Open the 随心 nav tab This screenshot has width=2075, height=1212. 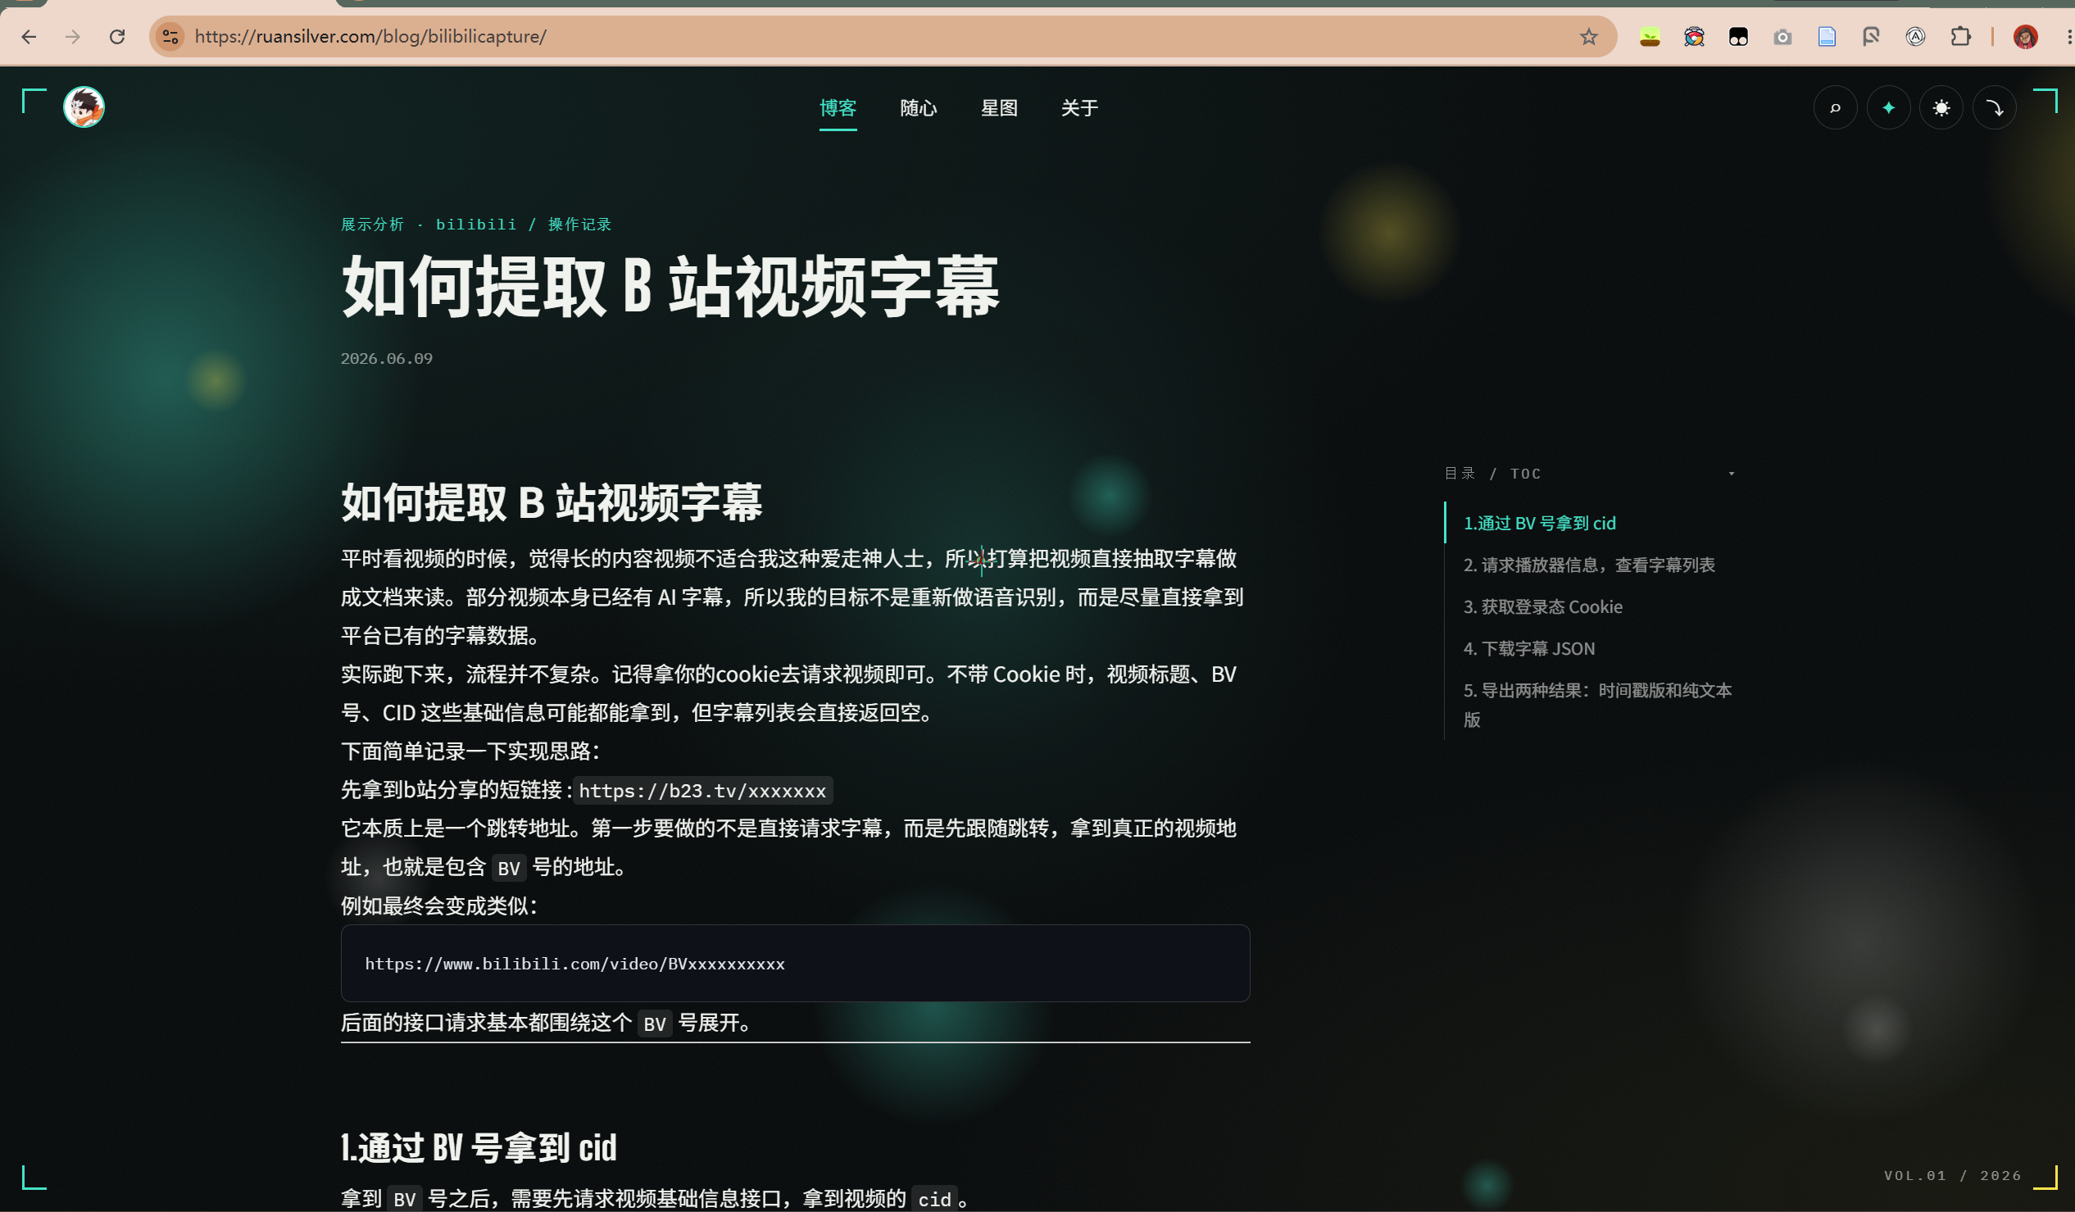point(918,108)
